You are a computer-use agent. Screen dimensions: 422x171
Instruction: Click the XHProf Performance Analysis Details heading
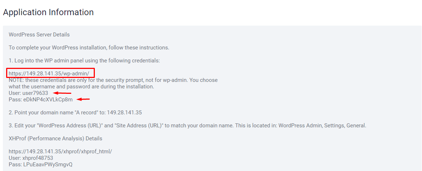tap(55, 139)
